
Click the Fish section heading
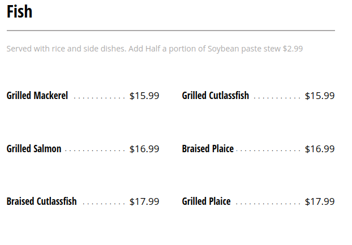pos(19,11)
